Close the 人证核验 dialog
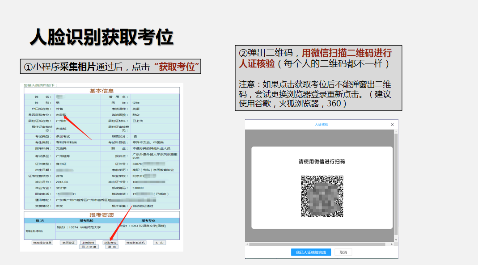 (392, 124)
